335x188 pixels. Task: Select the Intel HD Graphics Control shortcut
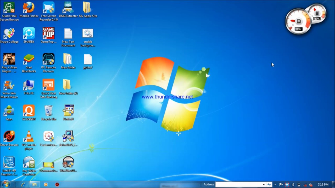(x=9, y=166)
